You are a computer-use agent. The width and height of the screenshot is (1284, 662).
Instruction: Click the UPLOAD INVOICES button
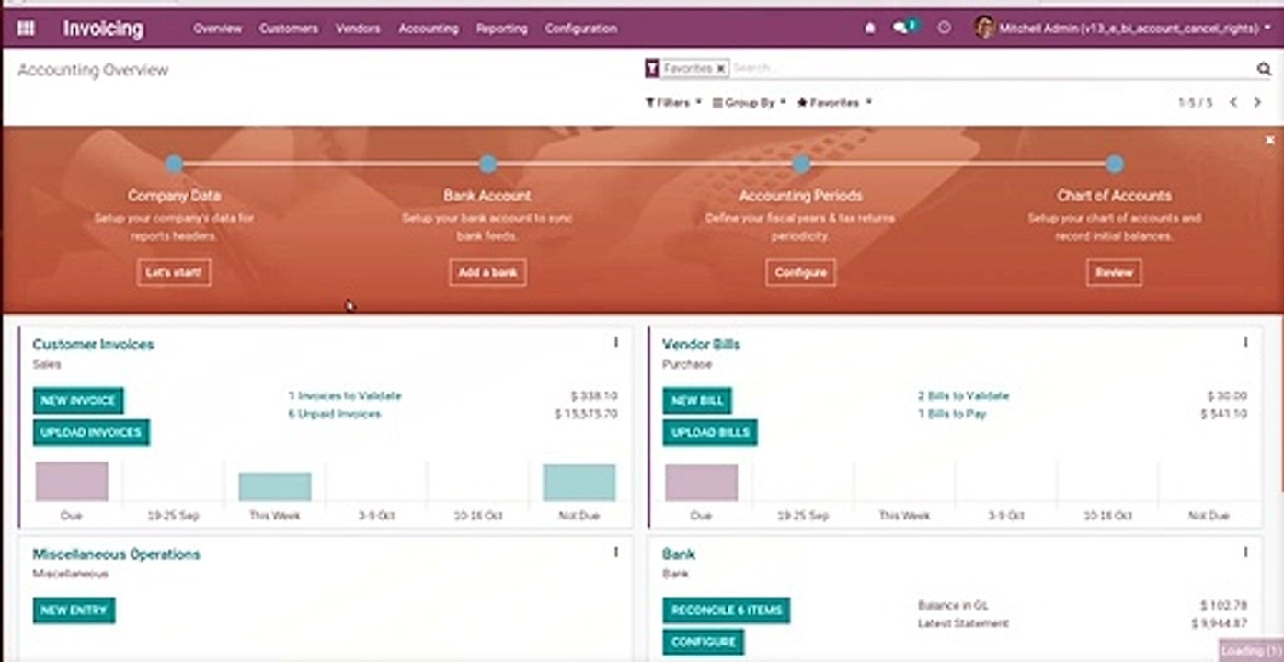pyautogui.click(x=91, y=432)
